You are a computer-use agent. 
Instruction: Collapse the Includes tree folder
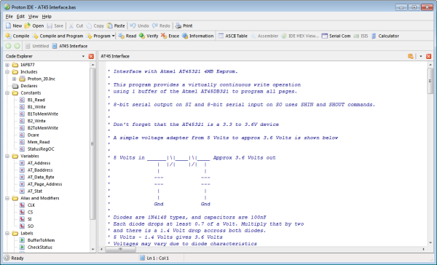7,71
